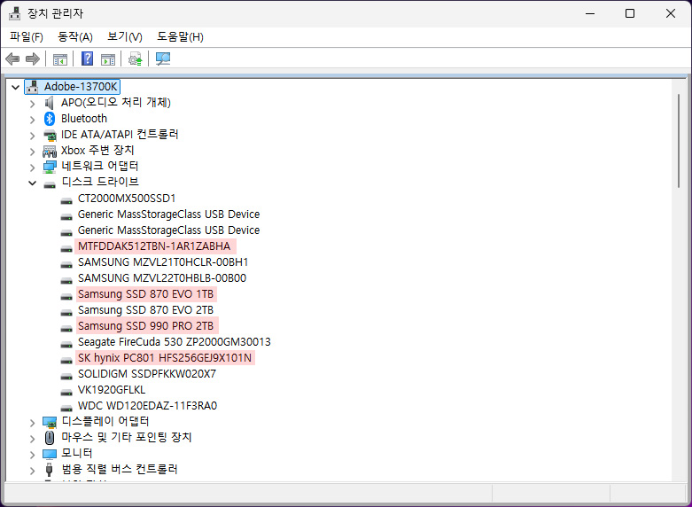The height and width of the screenshot is (507, 692).
Task: Click the mouse icon for 마우스 및 기타 포인팅 장치
Action: (50, 438)
